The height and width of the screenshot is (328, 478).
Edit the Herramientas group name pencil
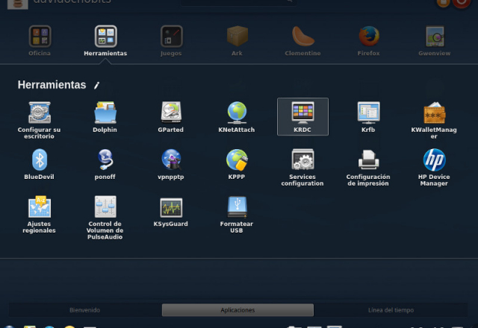pyautogui.click(x=96, y=86)
